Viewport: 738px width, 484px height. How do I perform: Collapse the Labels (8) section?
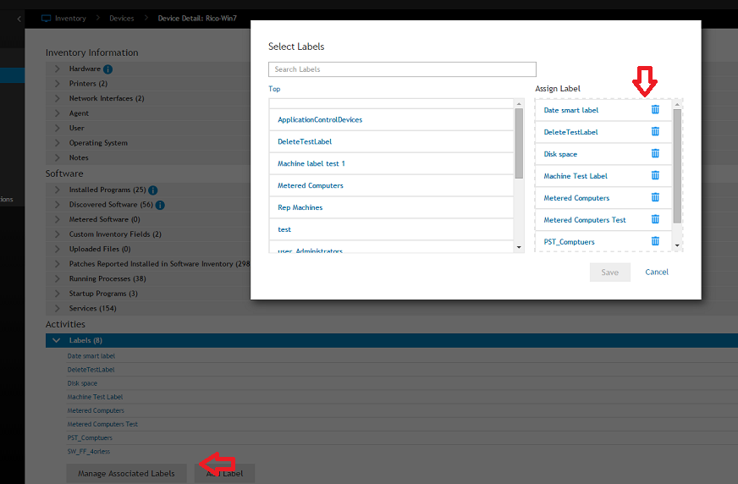pos(57,340)
